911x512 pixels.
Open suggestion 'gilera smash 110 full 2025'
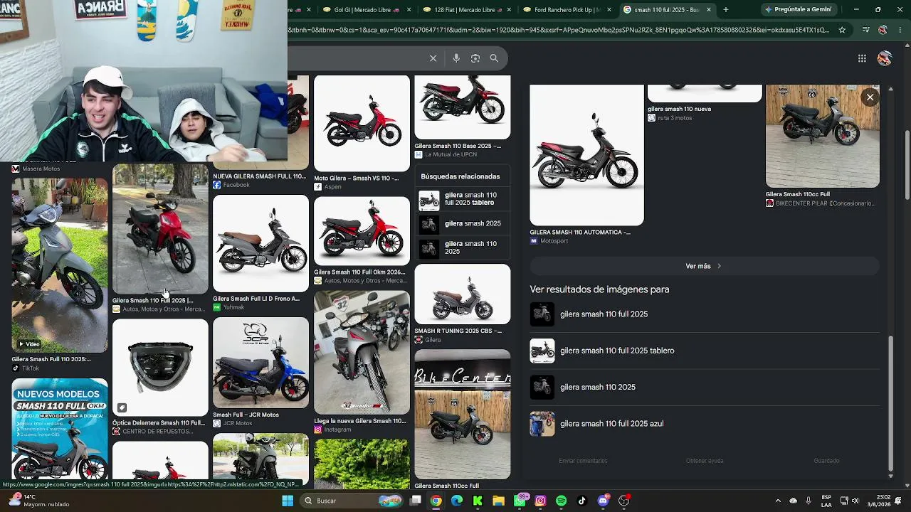tap(705, 314)
